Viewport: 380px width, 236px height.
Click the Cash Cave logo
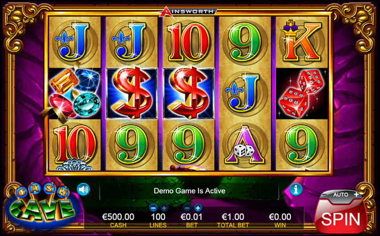tap(40, 206)
